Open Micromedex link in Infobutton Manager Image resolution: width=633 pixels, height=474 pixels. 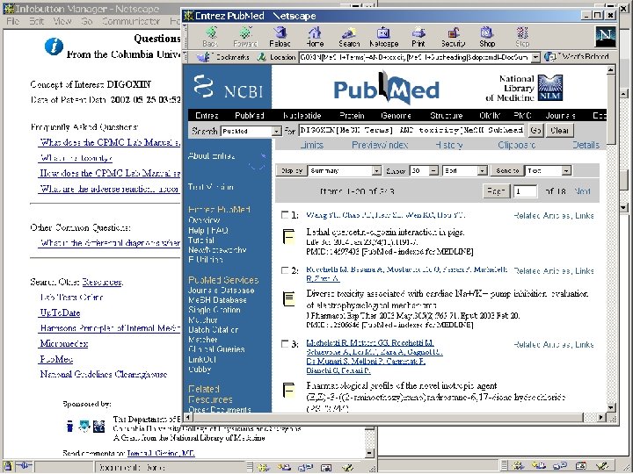64,344
